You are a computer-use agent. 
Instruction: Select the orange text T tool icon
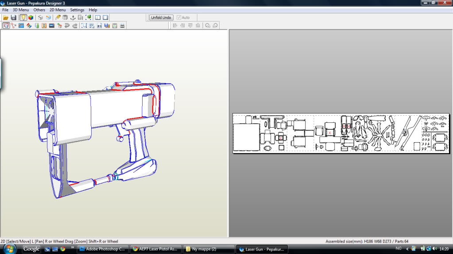coord(44,26)
